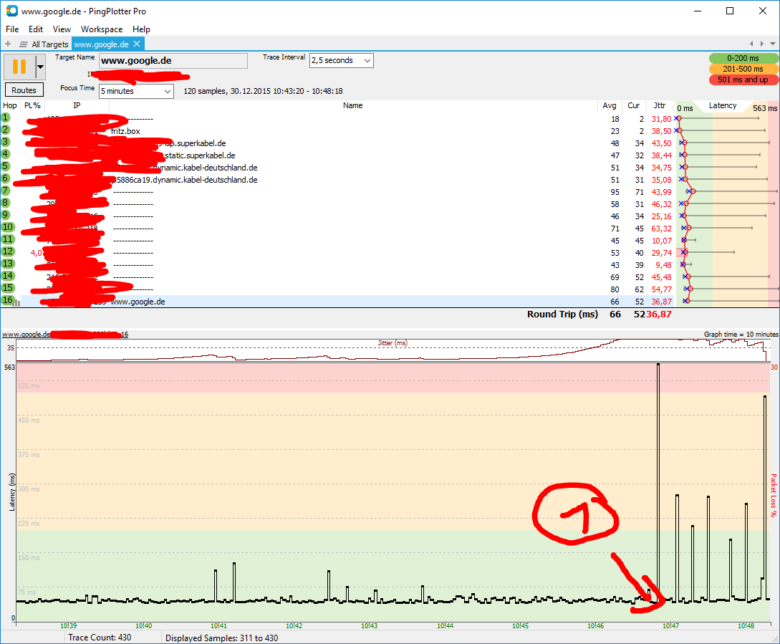
Task: Select the hop 3 number icon
Action: 6,142
